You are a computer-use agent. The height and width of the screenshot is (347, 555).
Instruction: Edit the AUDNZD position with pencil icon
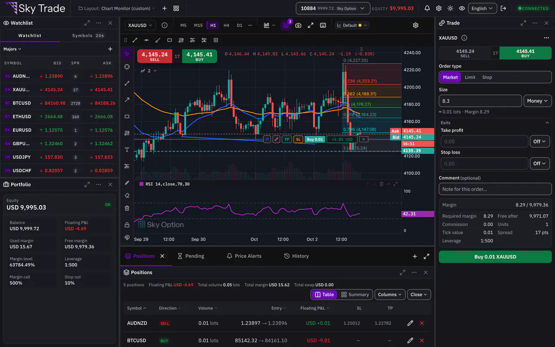(x=410, y=323)
